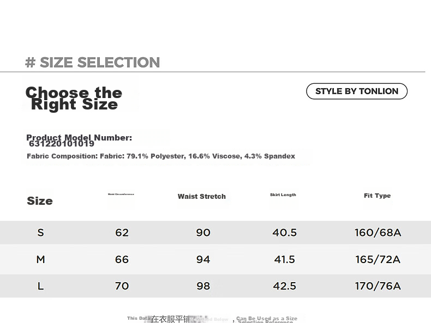Click the SIZE SELECTION heading
The image size is (431, 323).
click(x=92, y=62)
